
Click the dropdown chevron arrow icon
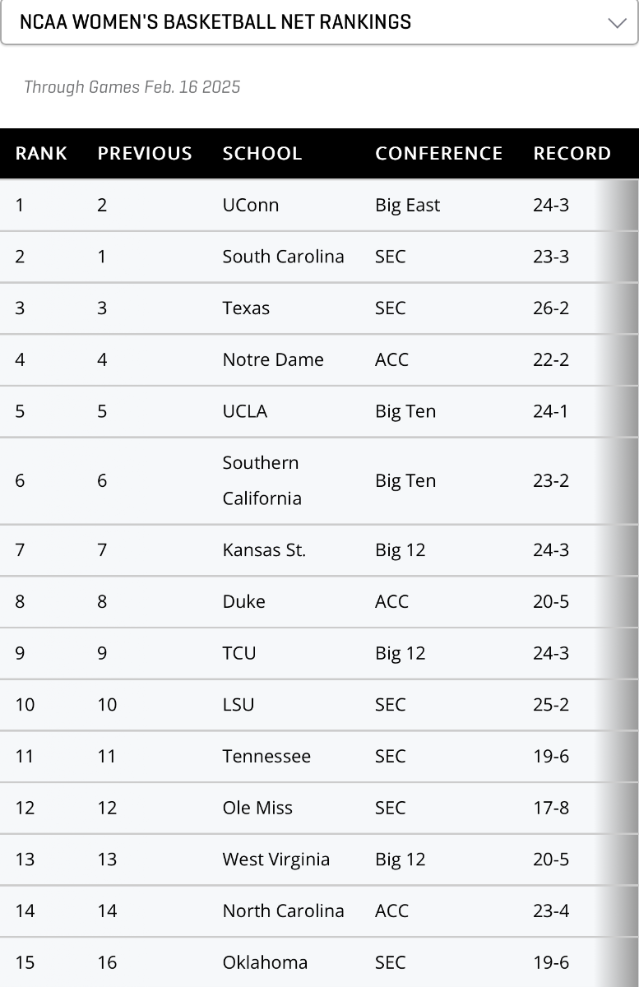(617, 23)
